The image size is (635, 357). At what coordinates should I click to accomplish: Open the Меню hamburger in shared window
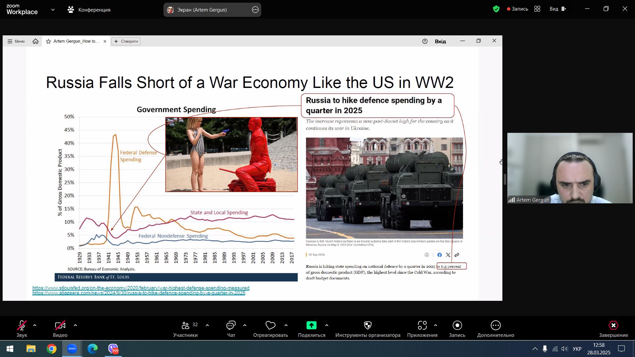[x=16, y=41]
